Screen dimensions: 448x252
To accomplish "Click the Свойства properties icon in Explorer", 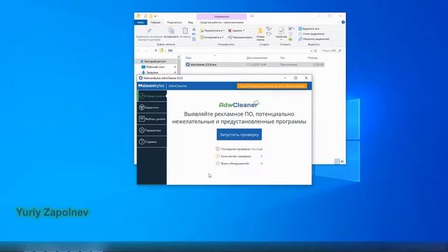I will [281, 31].
